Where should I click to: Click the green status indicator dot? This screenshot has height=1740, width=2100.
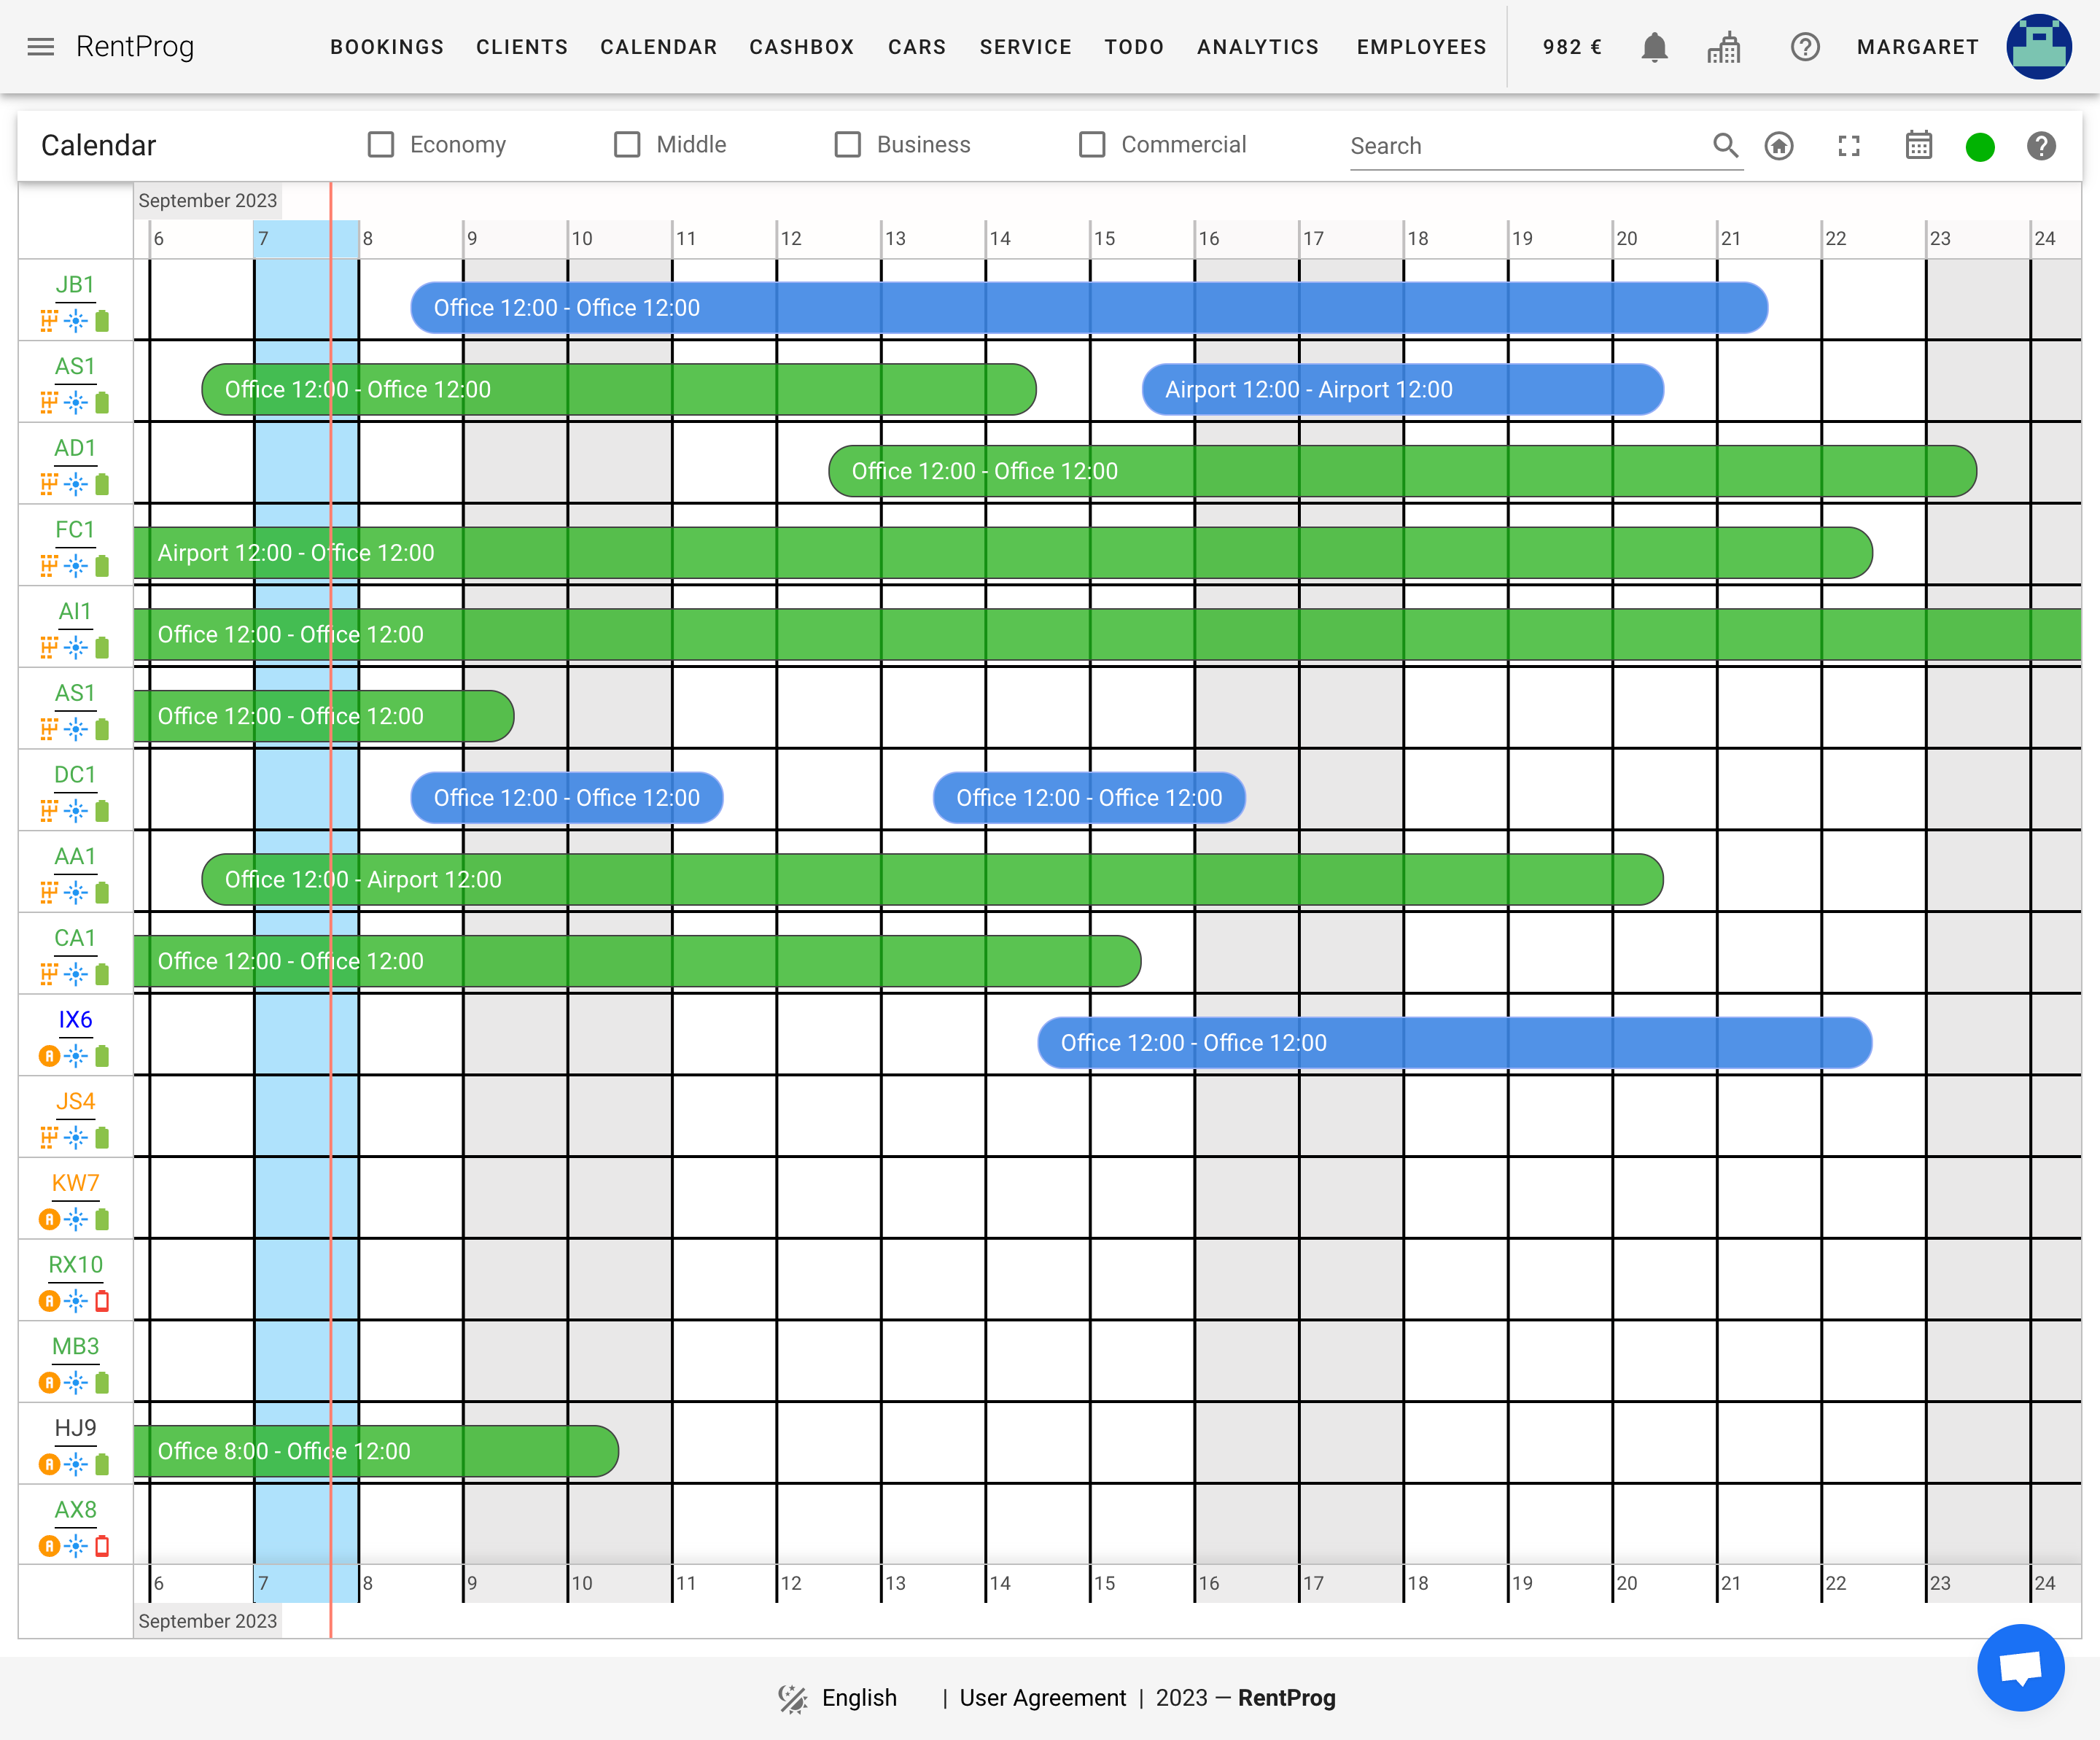click(1981, 146)
